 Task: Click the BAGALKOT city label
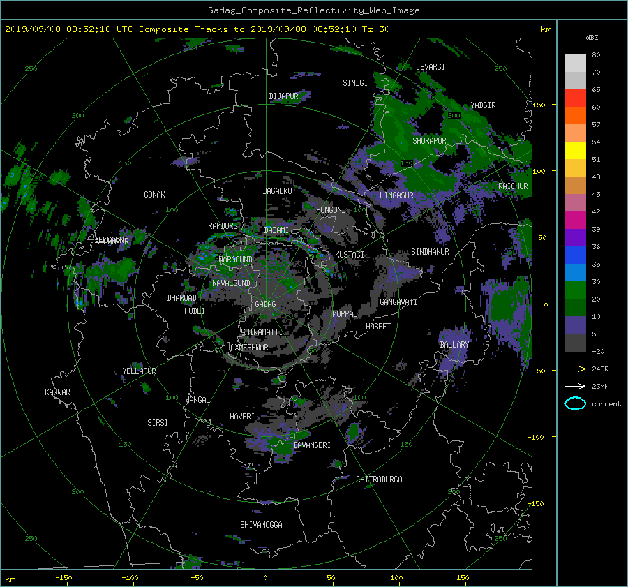(279, 191)
